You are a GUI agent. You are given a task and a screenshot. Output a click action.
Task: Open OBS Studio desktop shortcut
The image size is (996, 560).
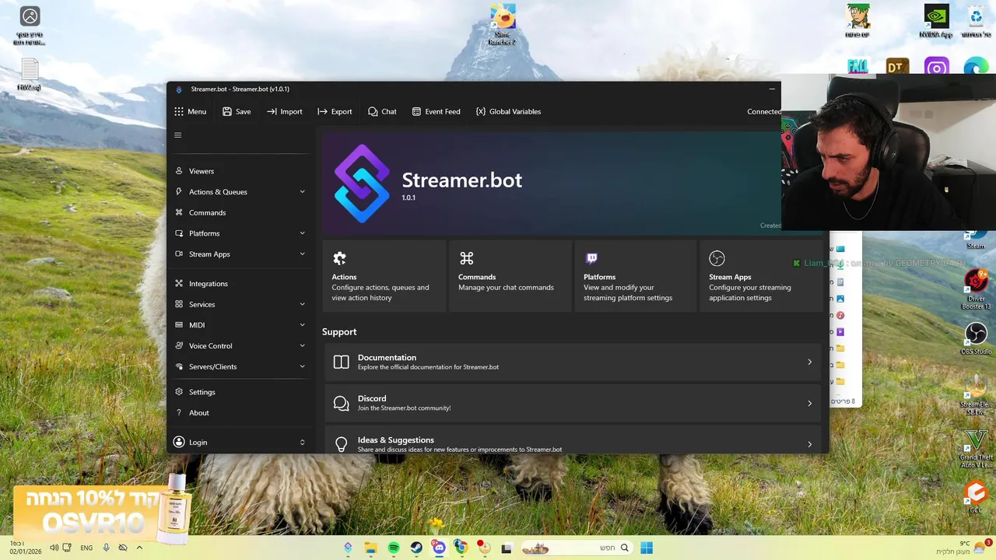976,338
